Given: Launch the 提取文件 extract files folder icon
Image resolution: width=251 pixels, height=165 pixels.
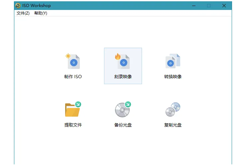Looking at the screenshot, I should click(73, 109).
